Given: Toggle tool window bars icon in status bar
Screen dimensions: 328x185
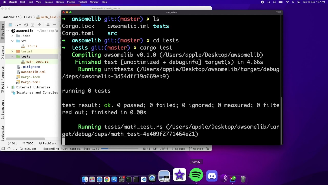Looking at the screenshot, I should point(3,149).
